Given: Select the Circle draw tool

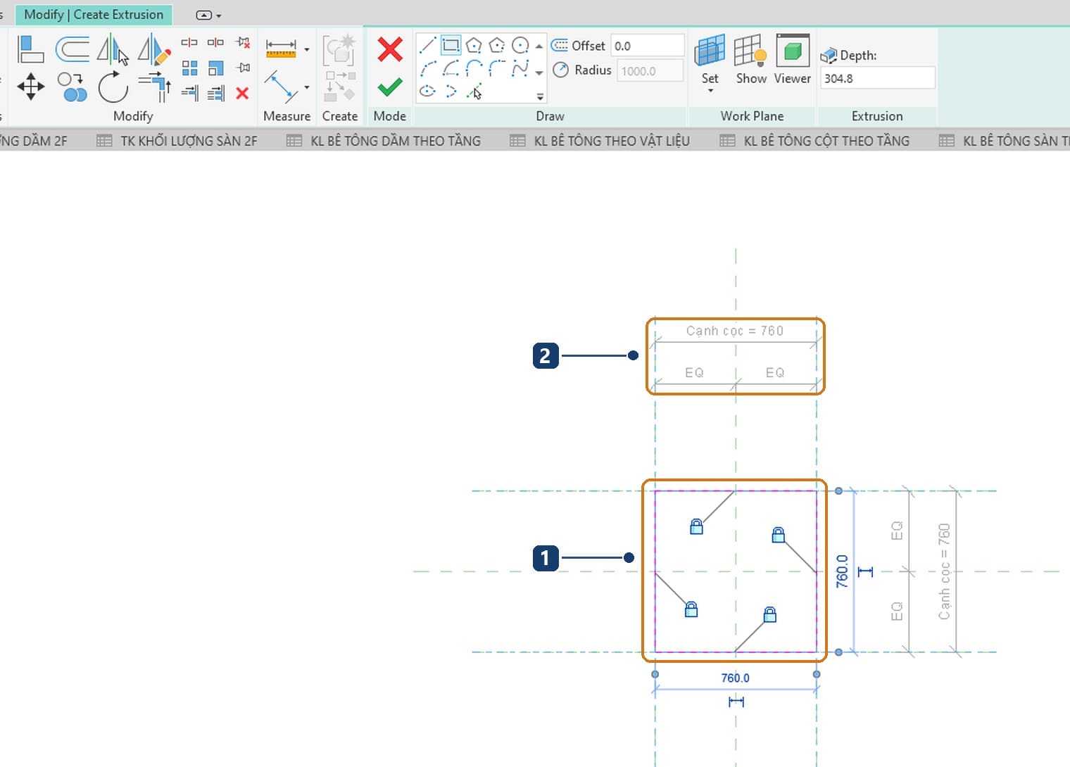Looking at the screenshot, I should coord(520,46).
